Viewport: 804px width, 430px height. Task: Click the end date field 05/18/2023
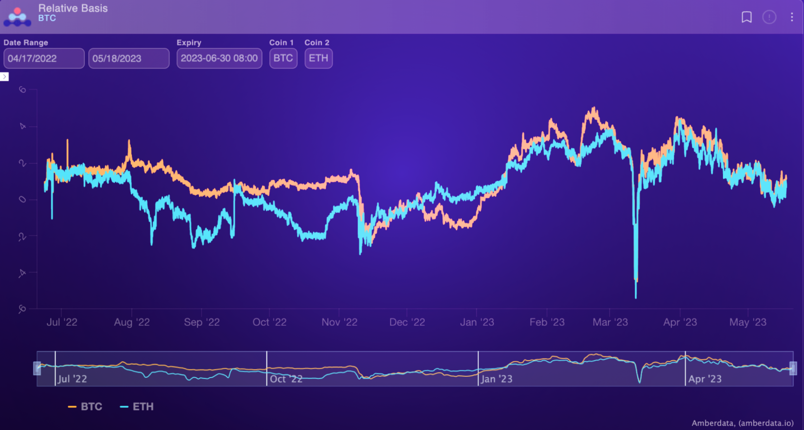click(129, 58)
